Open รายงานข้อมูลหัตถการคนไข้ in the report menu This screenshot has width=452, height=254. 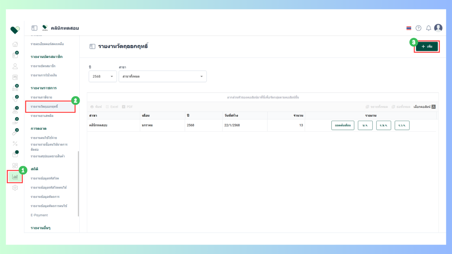pos(49,206)
